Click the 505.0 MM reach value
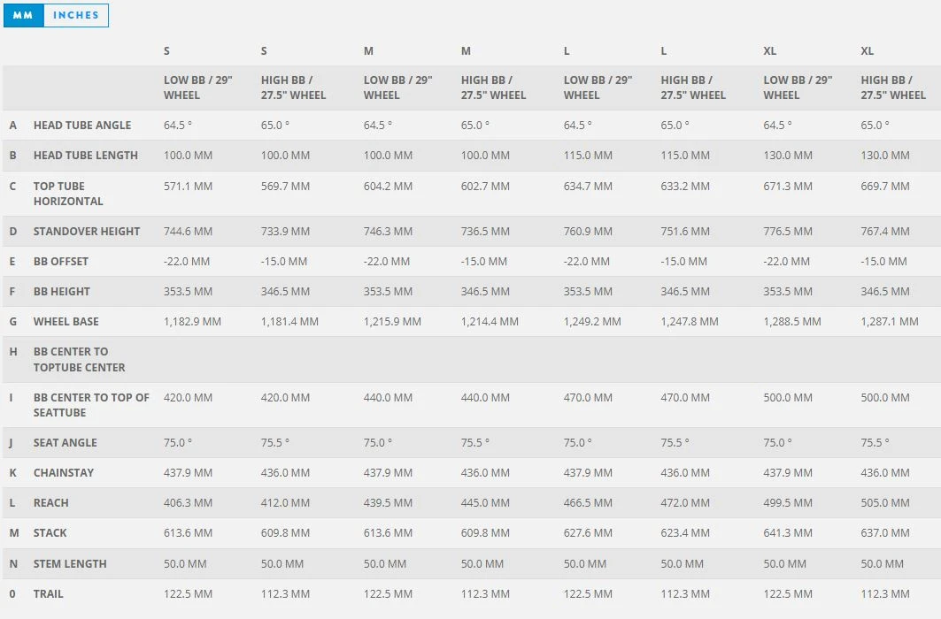 coord(885,503)
